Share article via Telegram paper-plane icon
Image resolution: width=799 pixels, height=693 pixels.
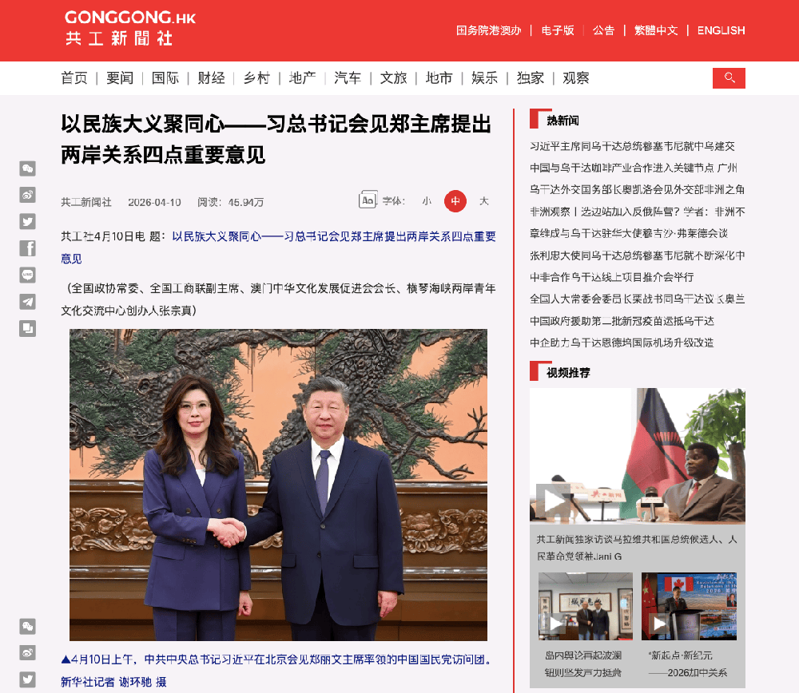pyautogui.click(x=28, y=302)
